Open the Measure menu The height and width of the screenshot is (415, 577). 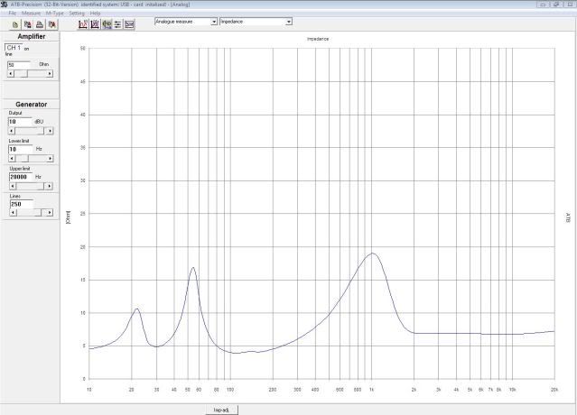pyautogui.click(x=32, y=14)
